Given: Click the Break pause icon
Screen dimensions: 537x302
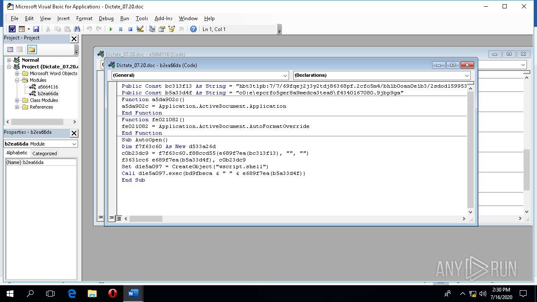Looking at the screenshot, I should coord(120,29).
